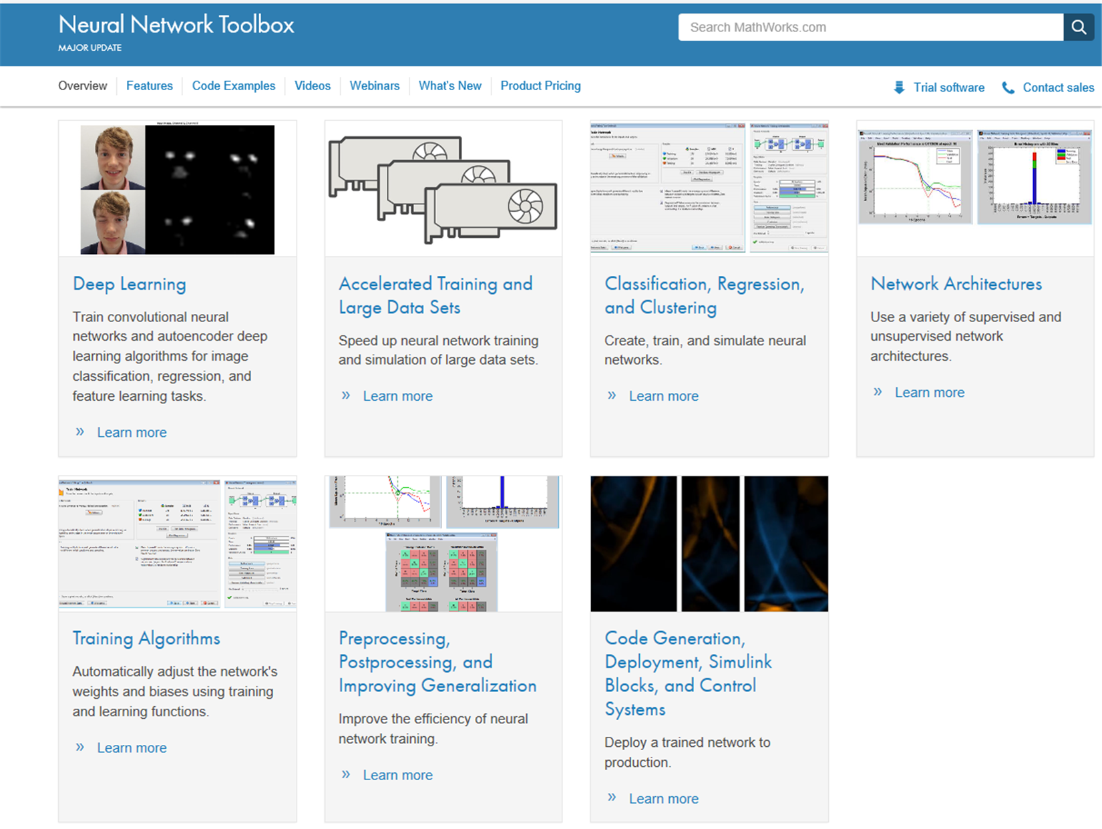Click Learn more under Training Algorithms
This screenshot has width=1102, height=829.
click(132, 748)
